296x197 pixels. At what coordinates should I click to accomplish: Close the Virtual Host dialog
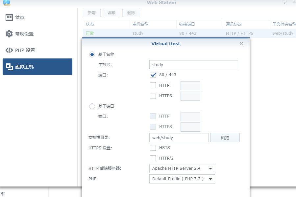coord(242,43)
